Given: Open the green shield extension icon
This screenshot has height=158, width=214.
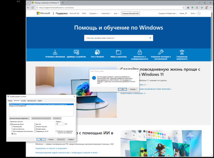Looking at the screenshot, I should 193,7.
